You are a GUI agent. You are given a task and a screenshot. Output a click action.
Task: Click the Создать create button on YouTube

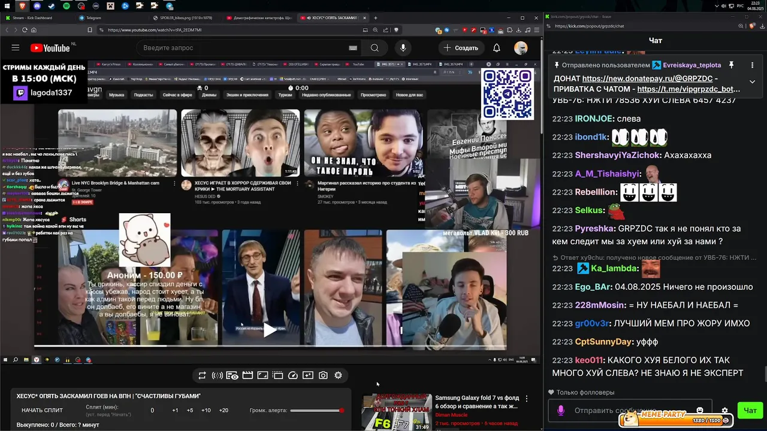[461, 48]
